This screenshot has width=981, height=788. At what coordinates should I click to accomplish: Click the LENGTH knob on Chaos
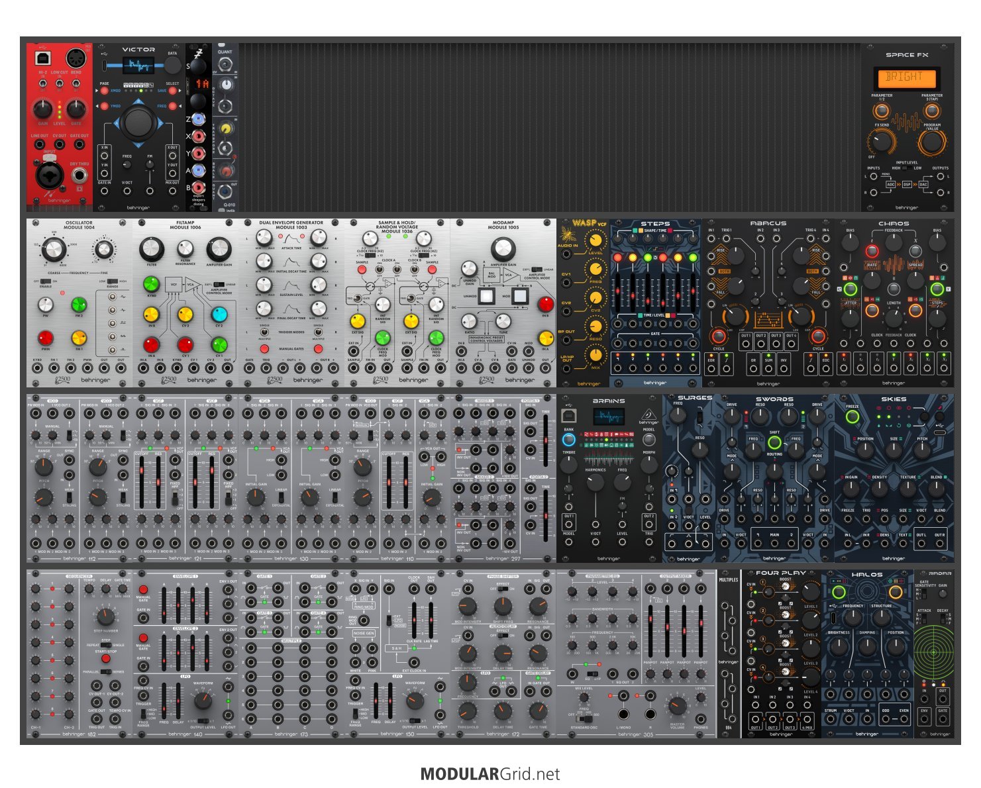(x=894, y=318)
